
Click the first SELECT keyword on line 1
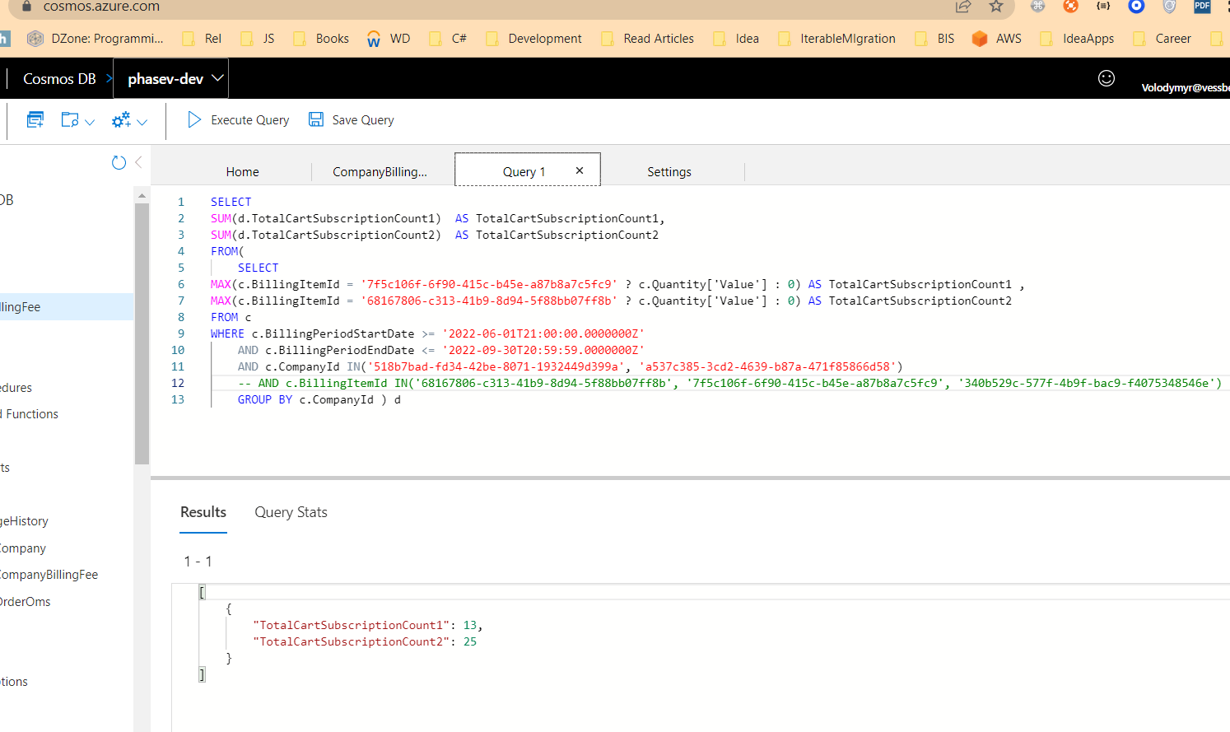pyautogui.click(x=231, y=202)
